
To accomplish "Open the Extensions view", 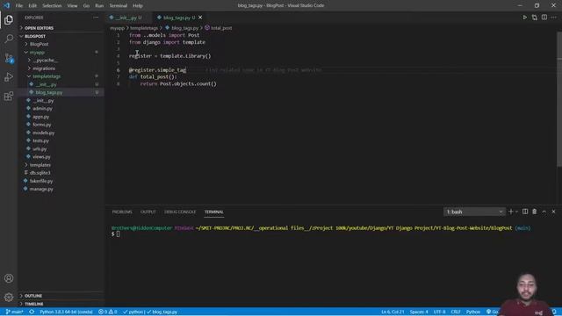I will pos(9,96).
